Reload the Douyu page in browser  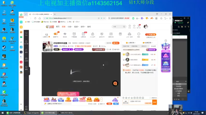point(35,18)
